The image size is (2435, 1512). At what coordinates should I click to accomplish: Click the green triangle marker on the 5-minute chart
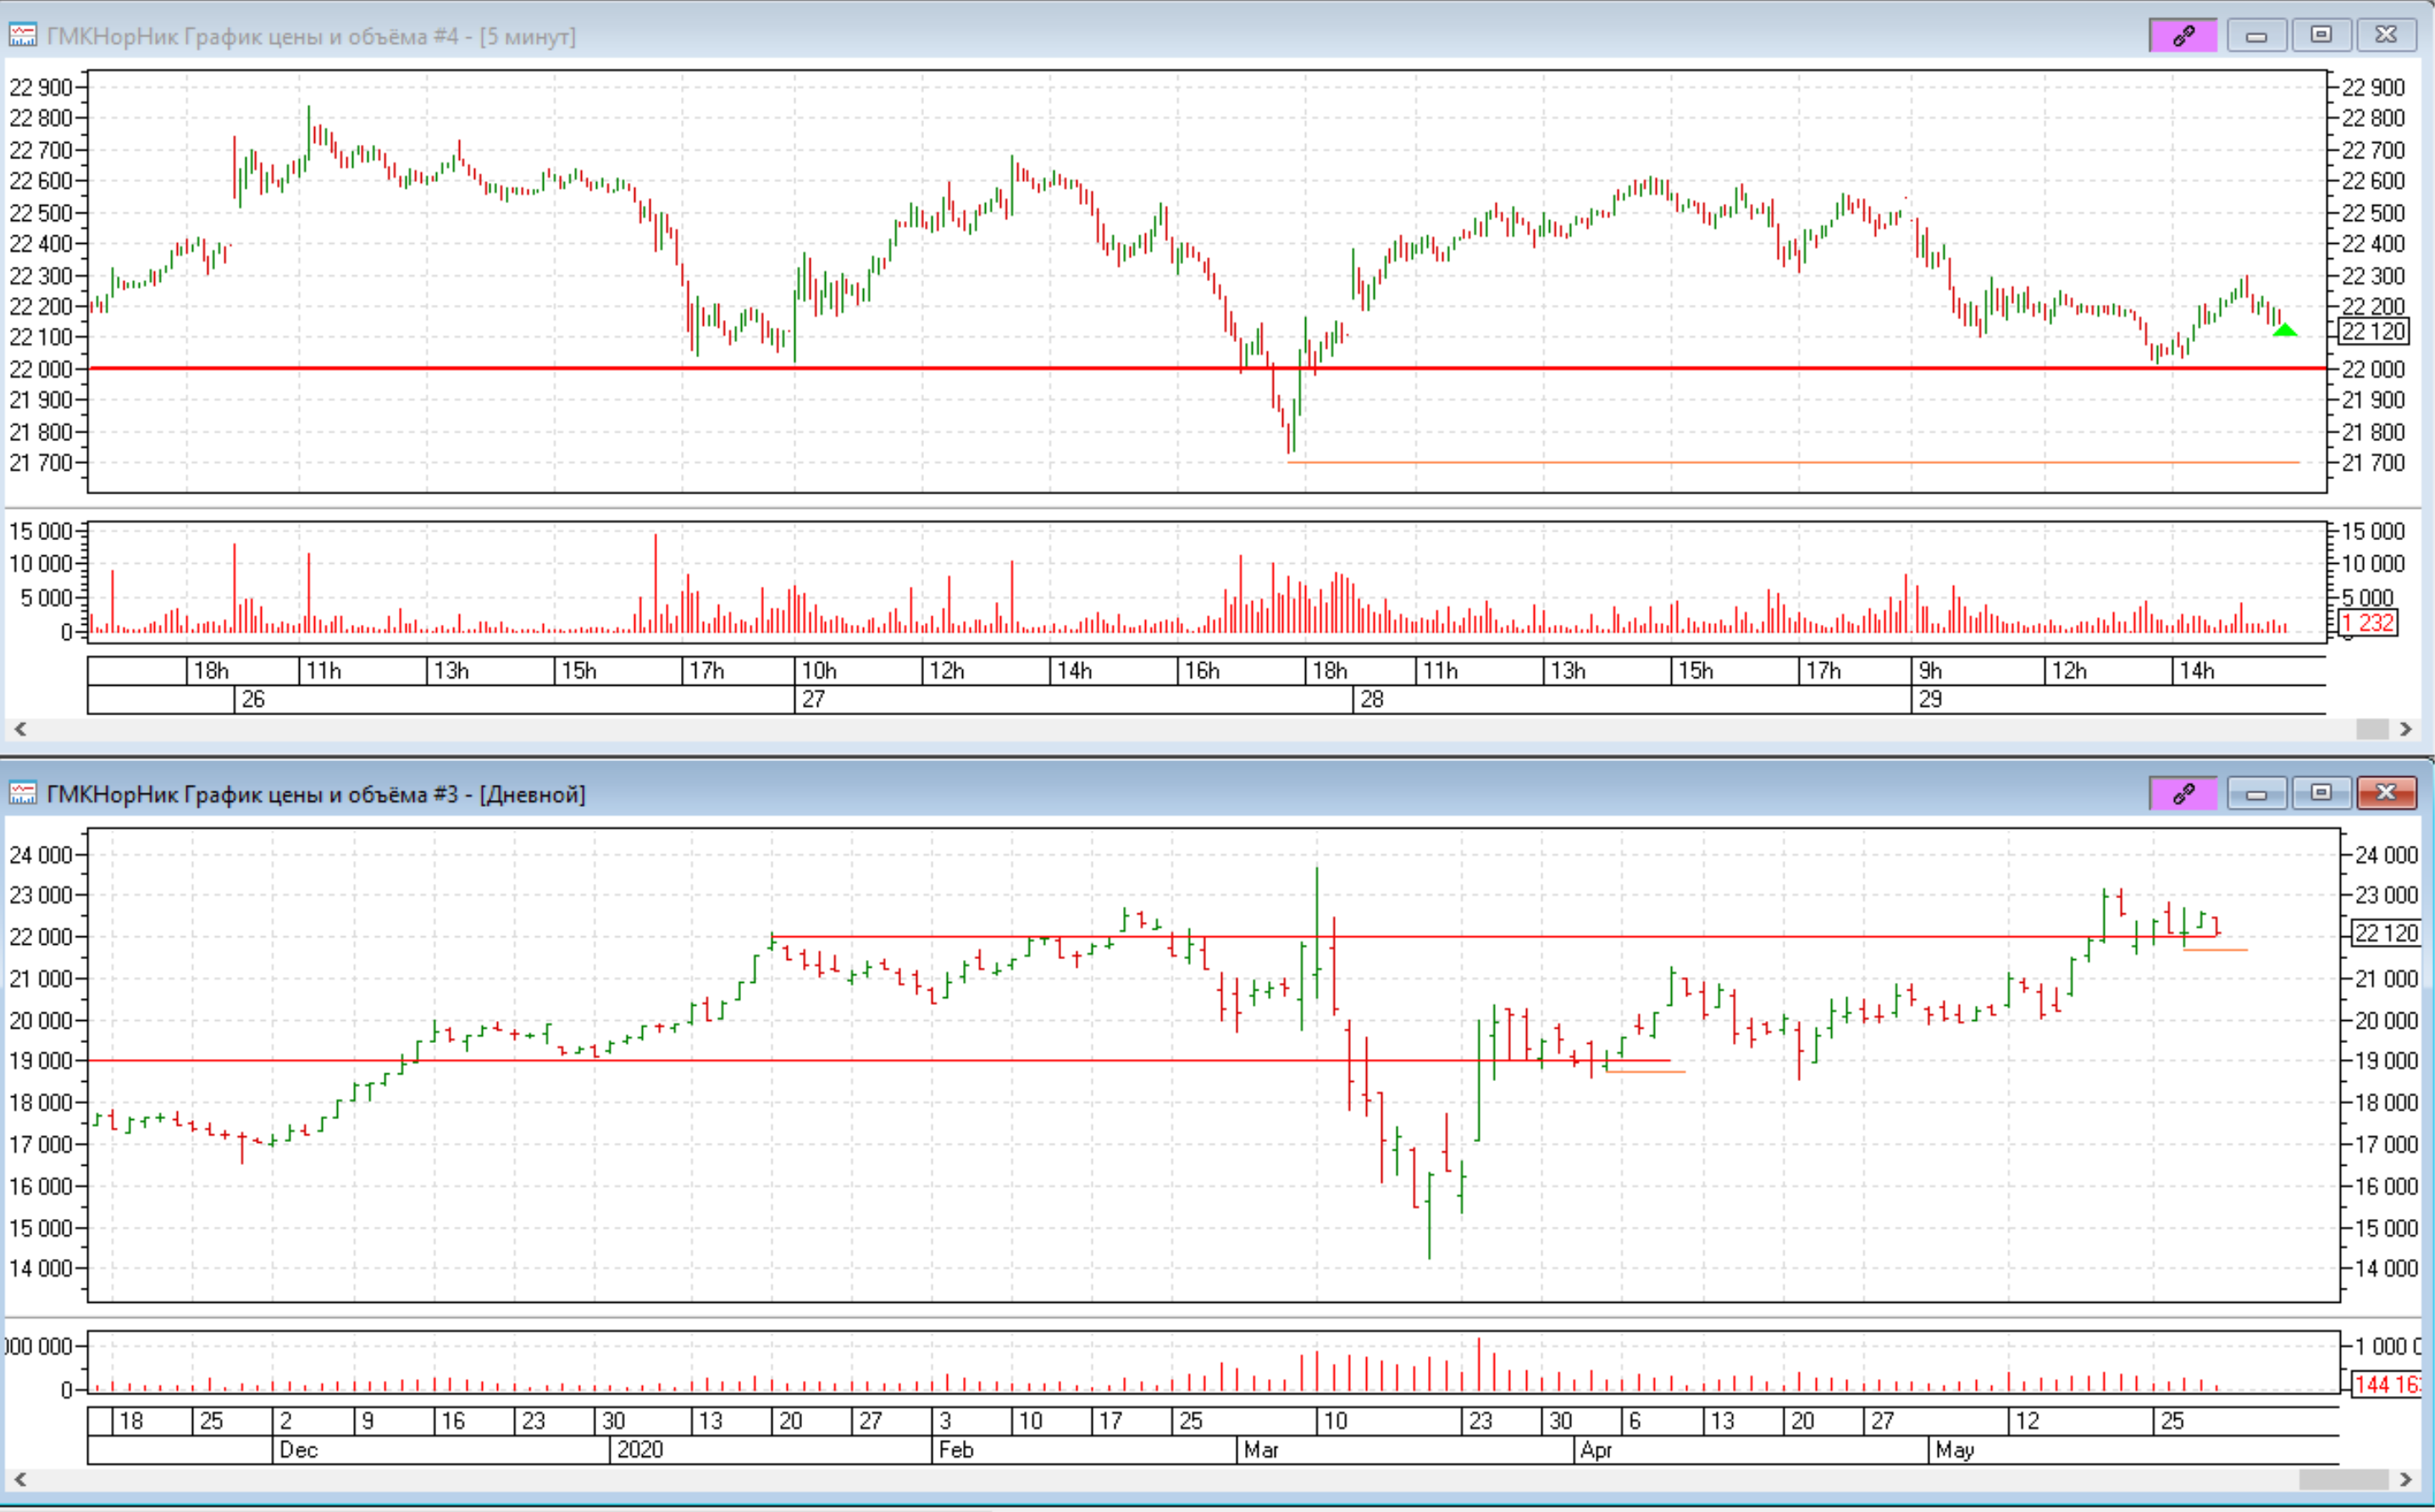(x=2285, y=329)
